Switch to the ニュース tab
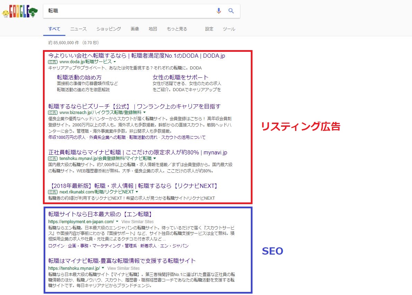412x295 pixels. (x=78, y=29)
